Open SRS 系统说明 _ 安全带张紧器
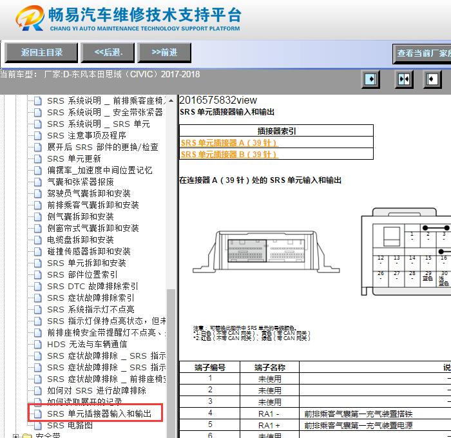The image size is (451, 438). click(105, 113)
